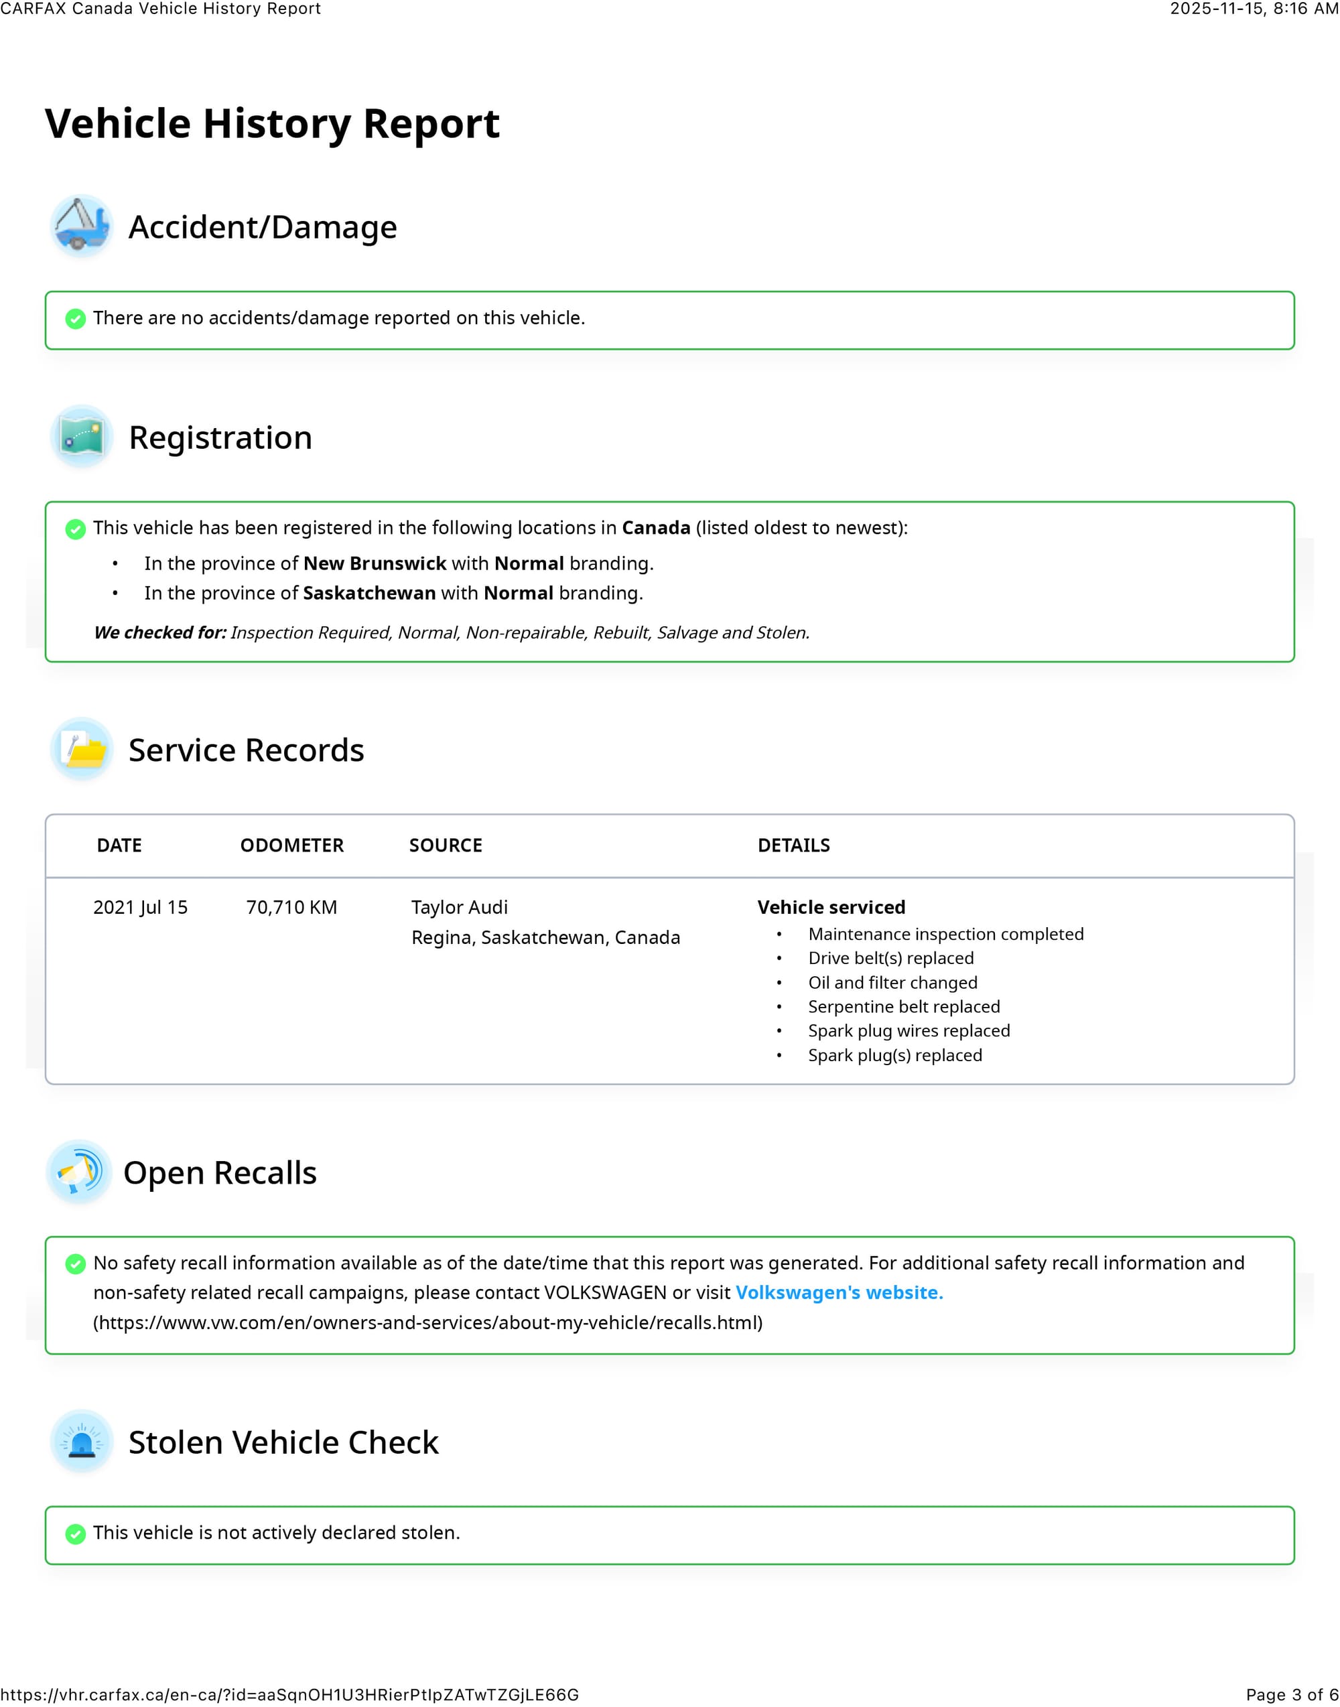Click green checkmark in Open Recalls box
This screenshot has width=1340, height=1707.
click(x=75, y=1264)
